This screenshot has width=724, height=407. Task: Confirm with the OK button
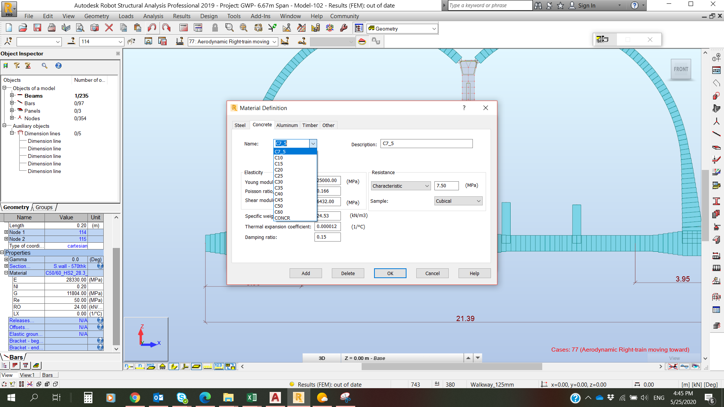tap(390, 273)
